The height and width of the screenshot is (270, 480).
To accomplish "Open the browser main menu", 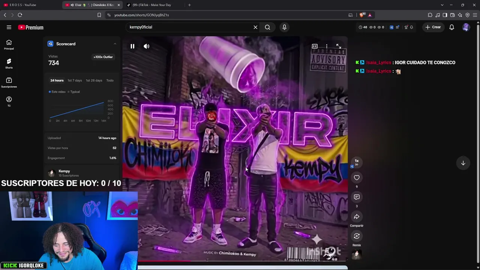I will click(475, 15).
